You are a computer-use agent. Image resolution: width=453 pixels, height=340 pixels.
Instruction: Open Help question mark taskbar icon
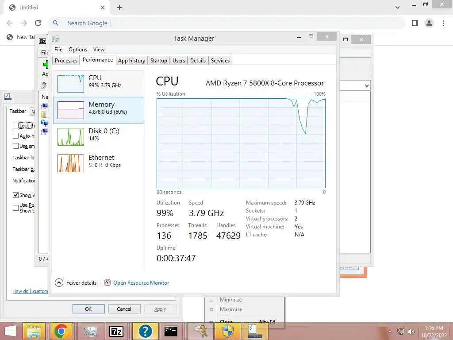[145, 331]
